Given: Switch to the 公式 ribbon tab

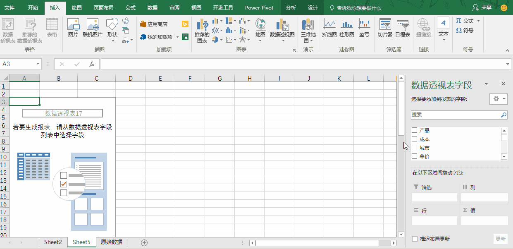Looking at the screenshot, I should coord(130,8).
